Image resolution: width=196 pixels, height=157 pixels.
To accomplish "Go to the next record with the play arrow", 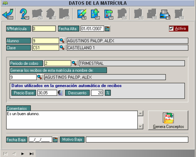I will pyautogui.click(x=22, y=154).
